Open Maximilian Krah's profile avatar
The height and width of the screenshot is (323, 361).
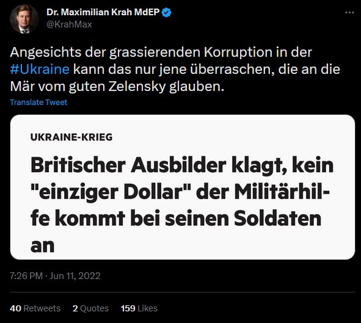coord(24,19)
